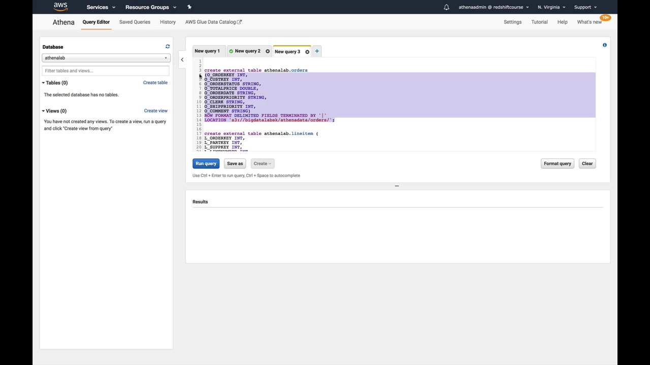Refresh the database list
This screenshot has height=365, width=650.
click(168, 47)
